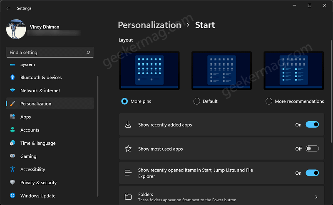333x205 pixels.
Task: Disable Show recently opened items toggle
Action: 312,173
